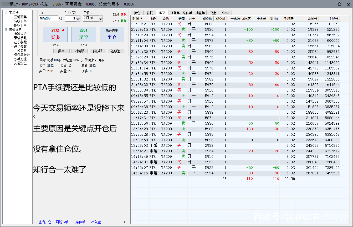Open 交易安全 settings
Image resolution: width=353 pixels, height=227 pixels.
pyautogui.click(x=20, y=63)
